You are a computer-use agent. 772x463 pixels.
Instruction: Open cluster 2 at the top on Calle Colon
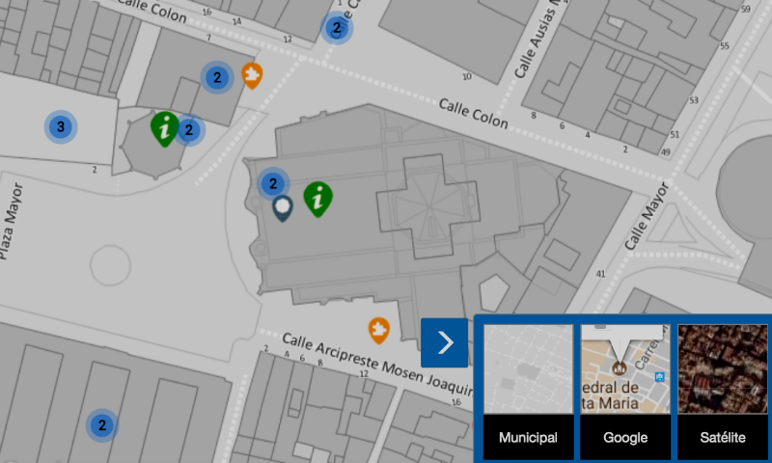point(337,29)
